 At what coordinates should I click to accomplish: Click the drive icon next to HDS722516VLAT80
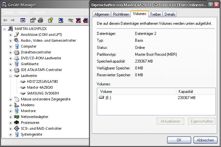coord(23,81)
